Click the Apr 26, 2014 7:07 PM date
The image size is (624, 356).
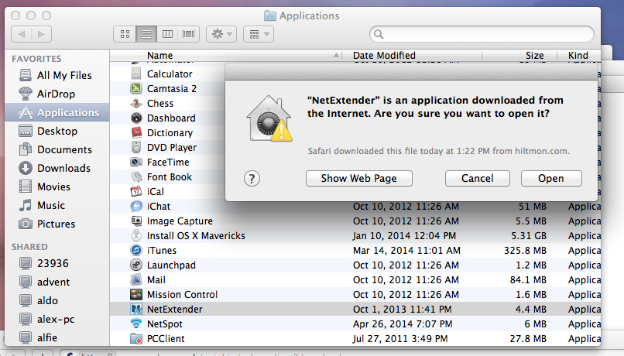[x=403, y=324]
